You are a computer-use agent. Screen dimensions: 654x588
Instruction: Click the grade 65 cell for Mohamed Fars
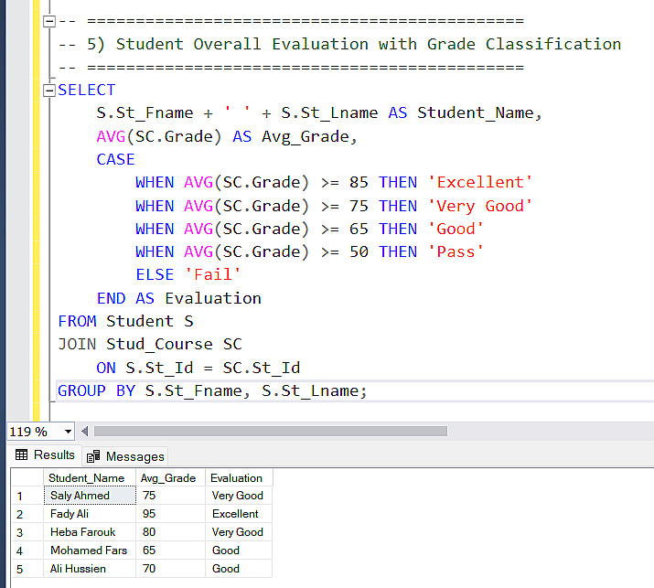(171, 551)
